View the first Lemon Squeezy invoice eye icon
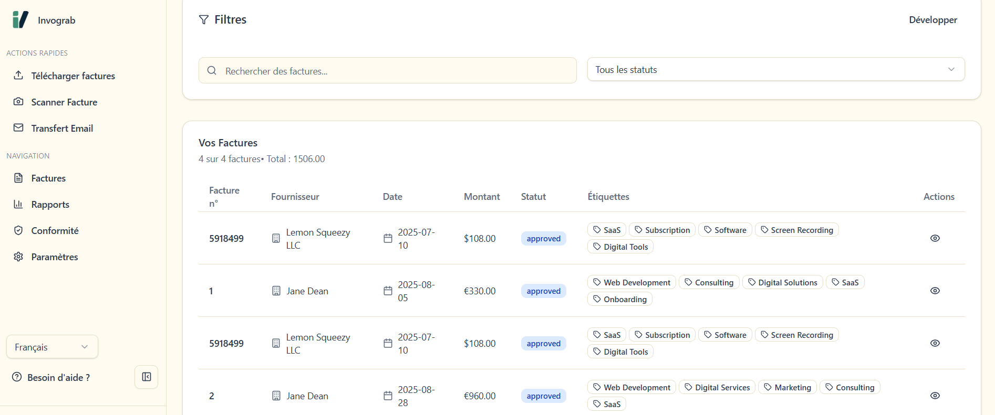Screen dimensions: 995x415 [935, 238]
